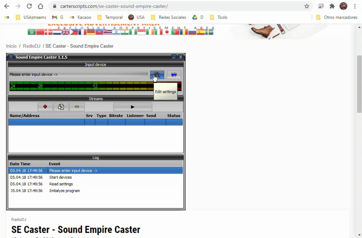
Task: Click the input level meter
Action: coord(95,86)
